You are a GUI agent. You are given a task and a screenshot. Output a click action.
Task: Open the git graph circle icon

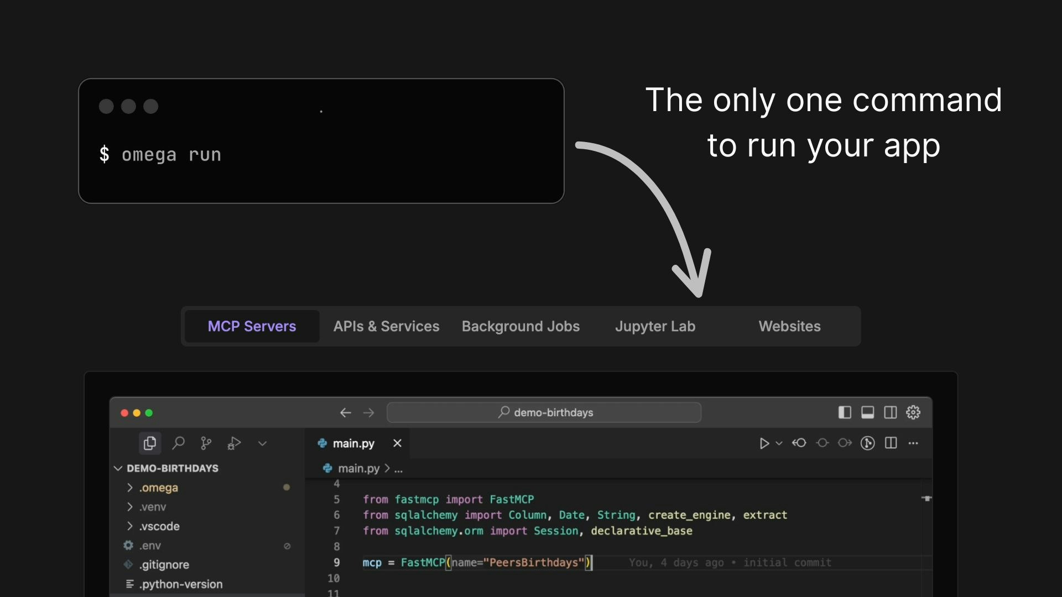(x=868, y=443)
